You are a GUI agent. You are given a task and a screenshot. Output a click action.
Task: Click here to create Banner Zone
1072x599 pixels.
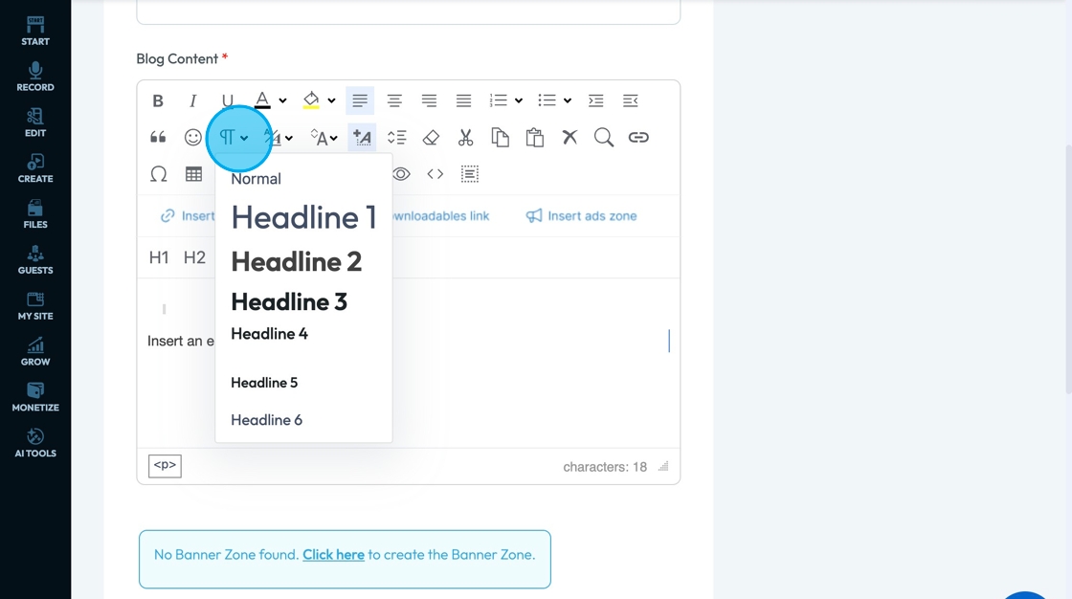coord(334,555)
